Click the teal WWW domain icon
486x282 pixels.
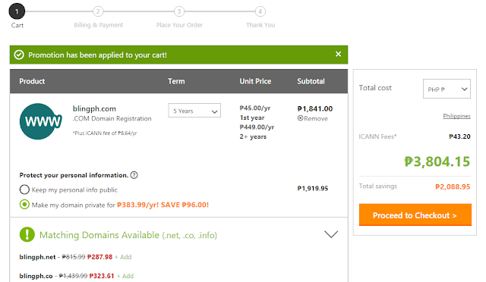pyautogui.click(x=40, y=121)
